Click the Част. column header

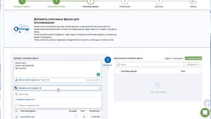(82, 111)
